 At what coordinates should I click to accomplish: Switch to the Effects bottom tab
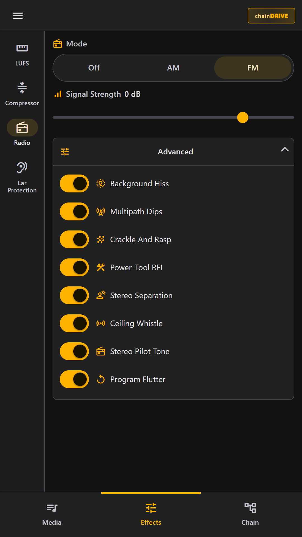pos(151,515)
